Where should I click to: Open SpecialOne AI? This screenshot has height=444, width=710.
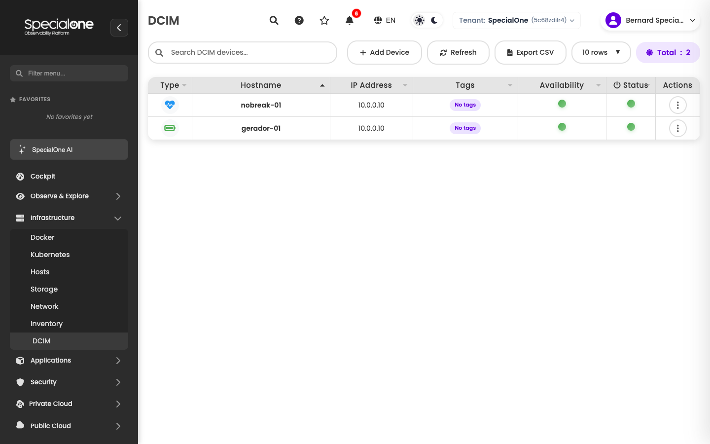69,149
